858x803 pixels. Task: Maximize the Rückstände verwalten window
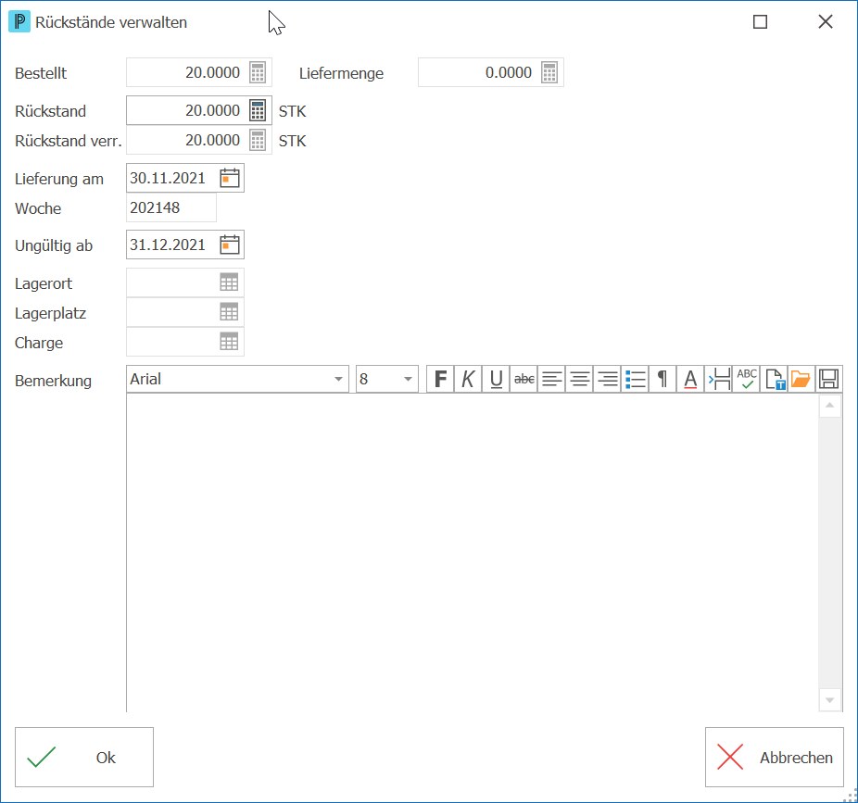click(760, 22)
